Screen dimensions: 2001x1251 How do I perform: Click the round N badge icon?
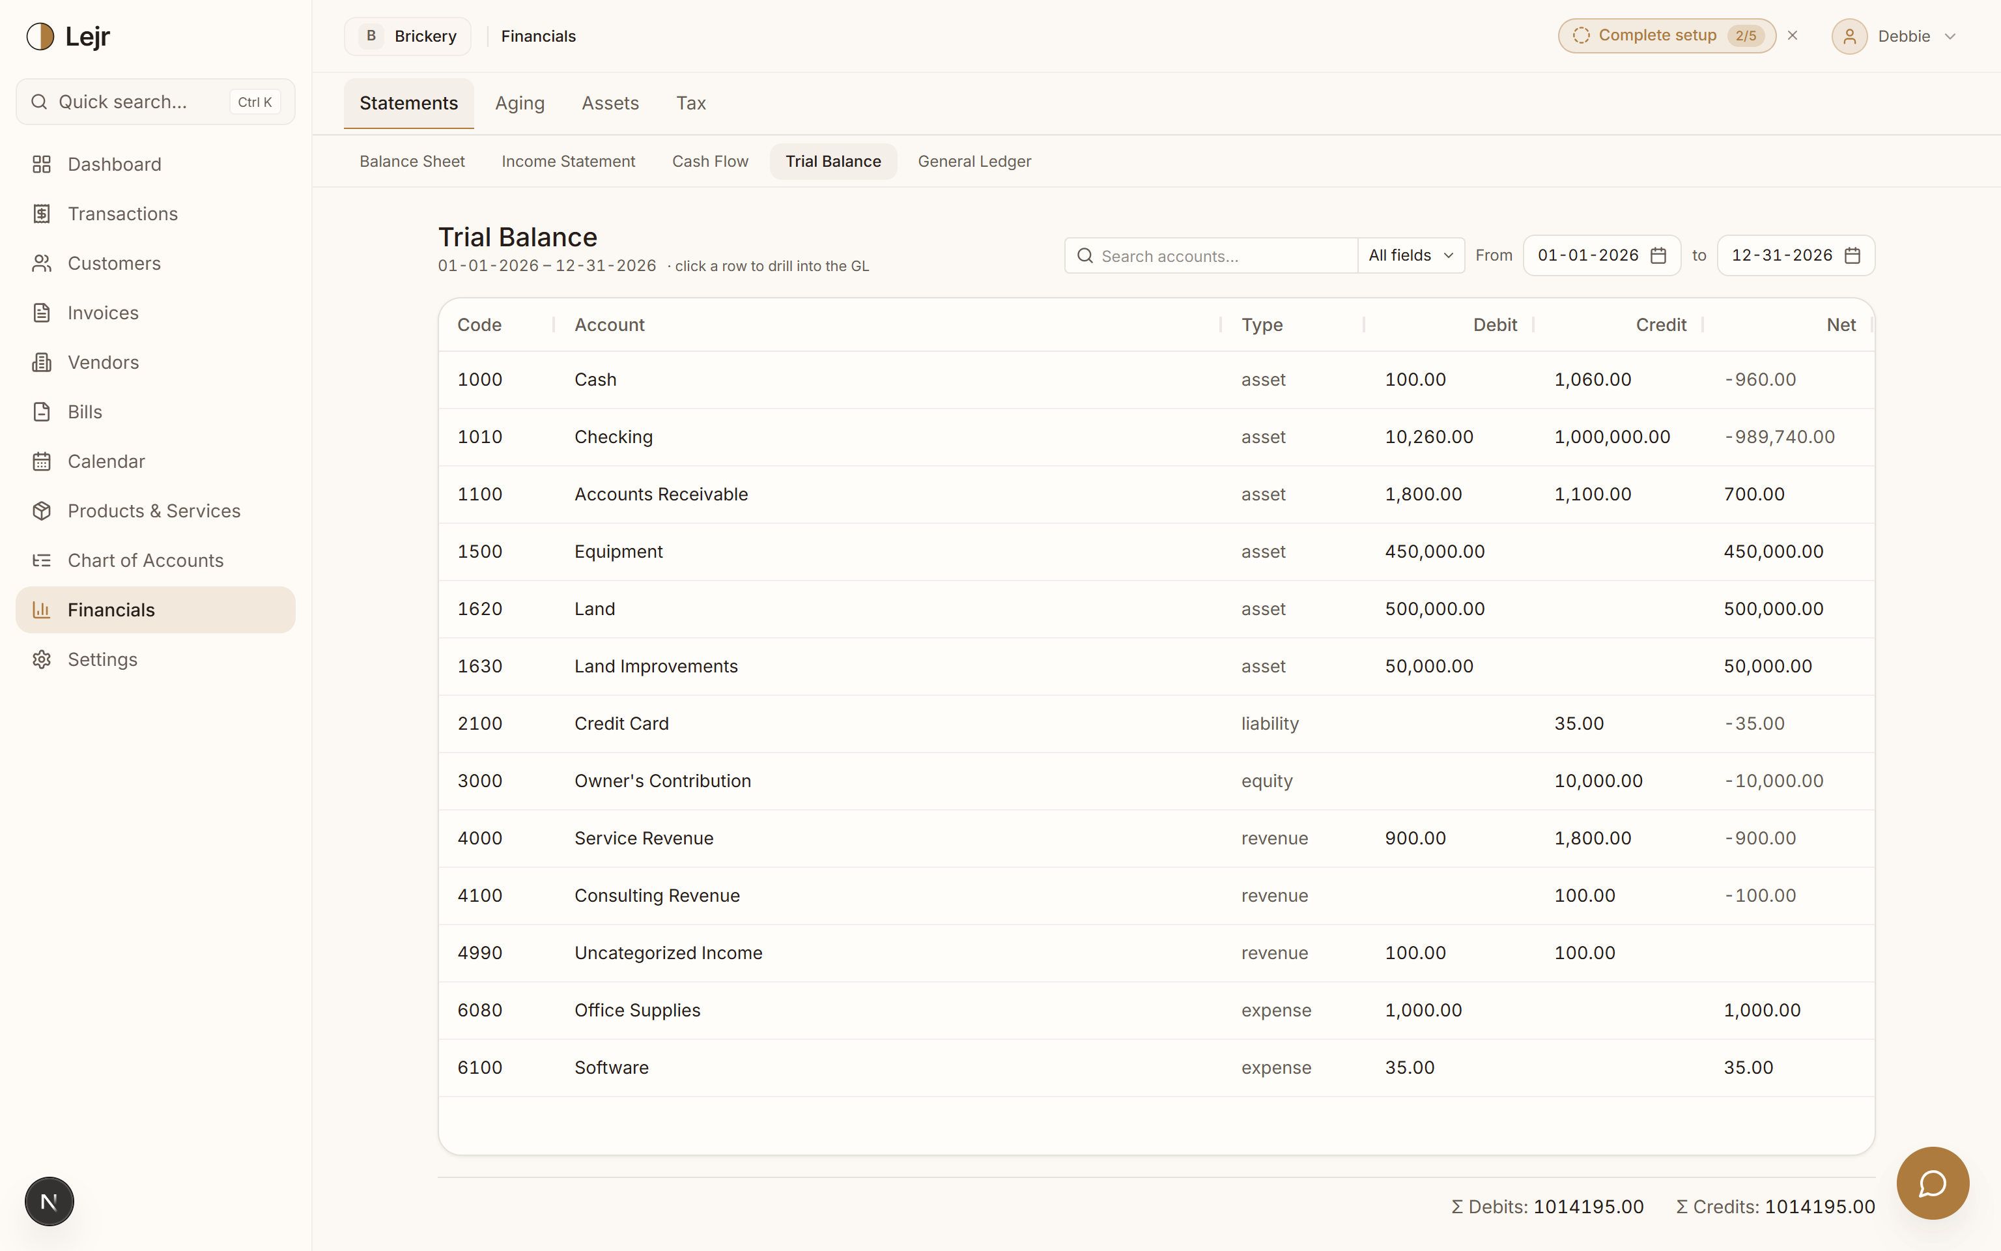pyautogui.click(x=49, y=1201)
